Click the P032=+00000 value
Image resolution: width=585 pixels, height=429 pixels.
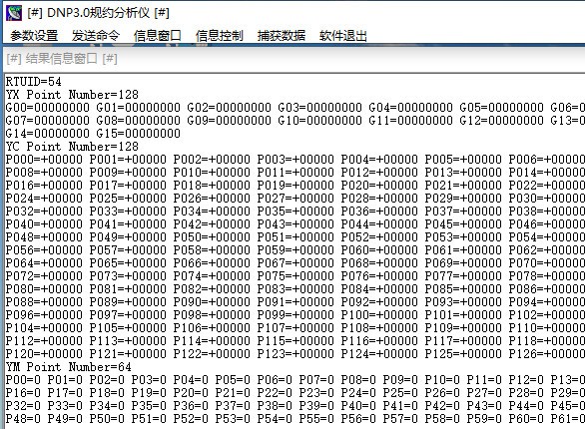[x=44, y=212]
